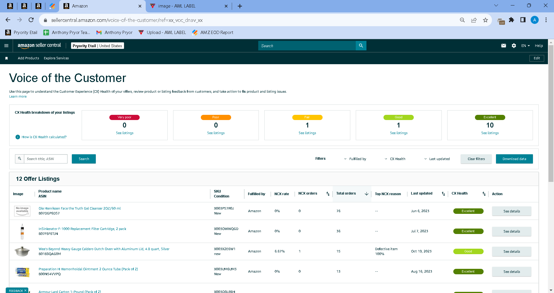Open the Help menu in header
This screenshot has height=293, width=554.
(539, 46)
